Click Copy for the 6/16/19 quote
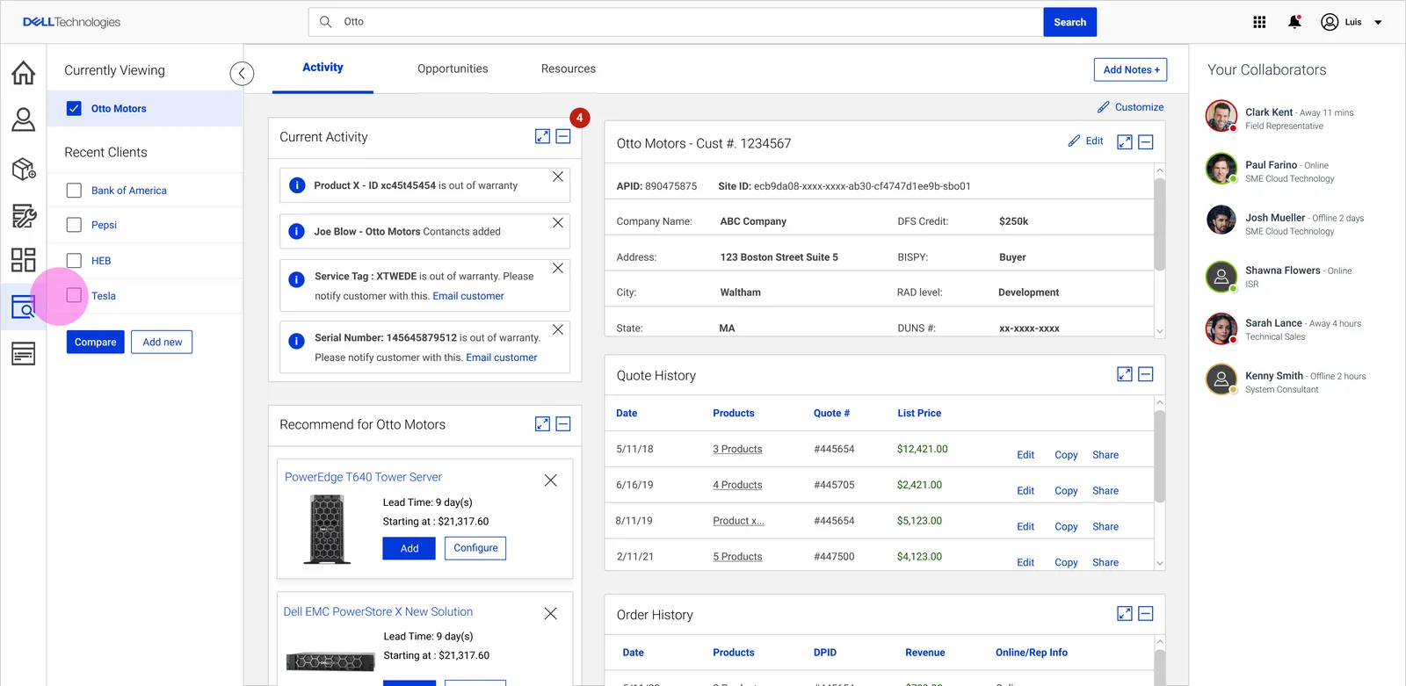 (1066, 491)
